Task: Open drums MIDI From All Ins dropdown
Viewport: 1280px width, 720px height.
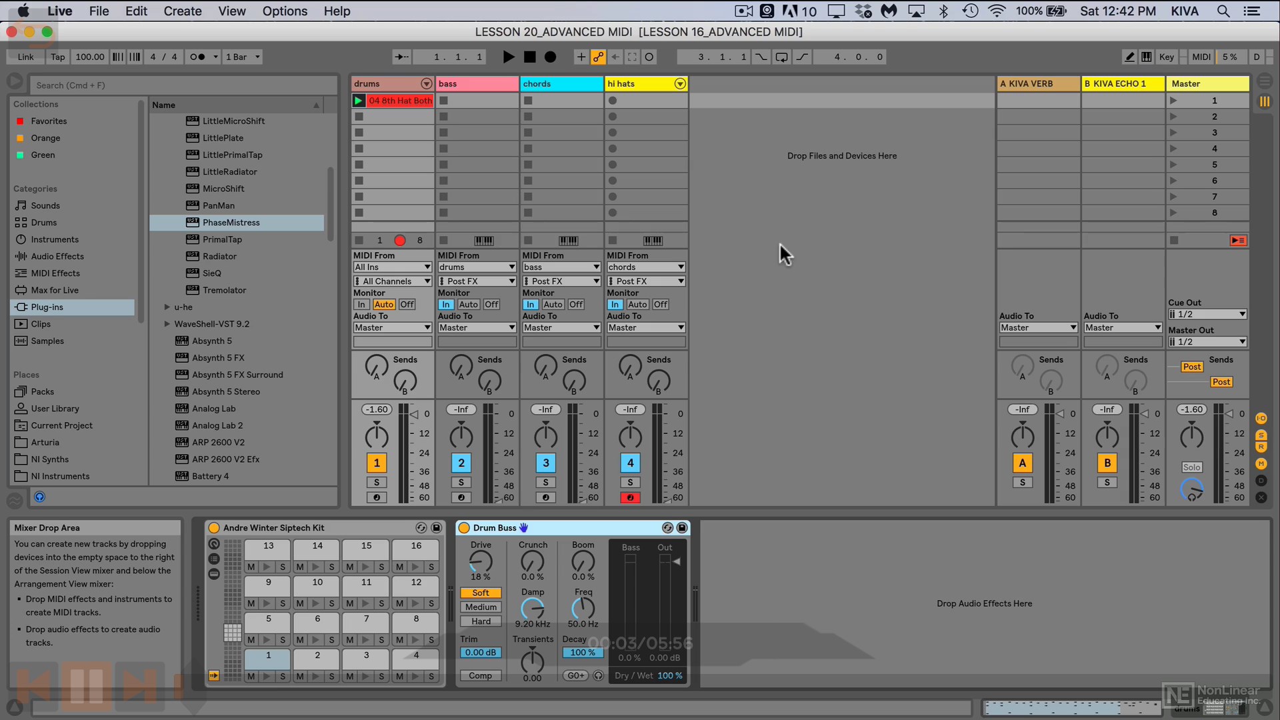Action: [392, 267]
